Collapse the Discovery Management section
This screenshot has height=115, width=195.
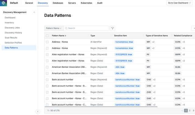point(34,12)
